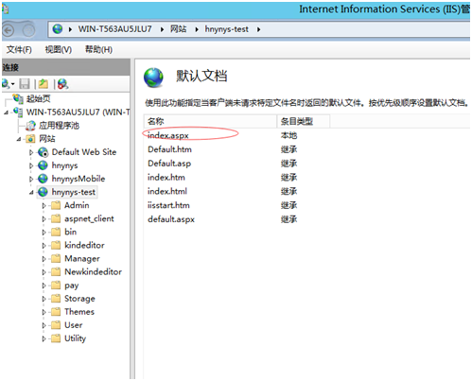Click the 网站 sites folder icon

(x=30, y=139)
